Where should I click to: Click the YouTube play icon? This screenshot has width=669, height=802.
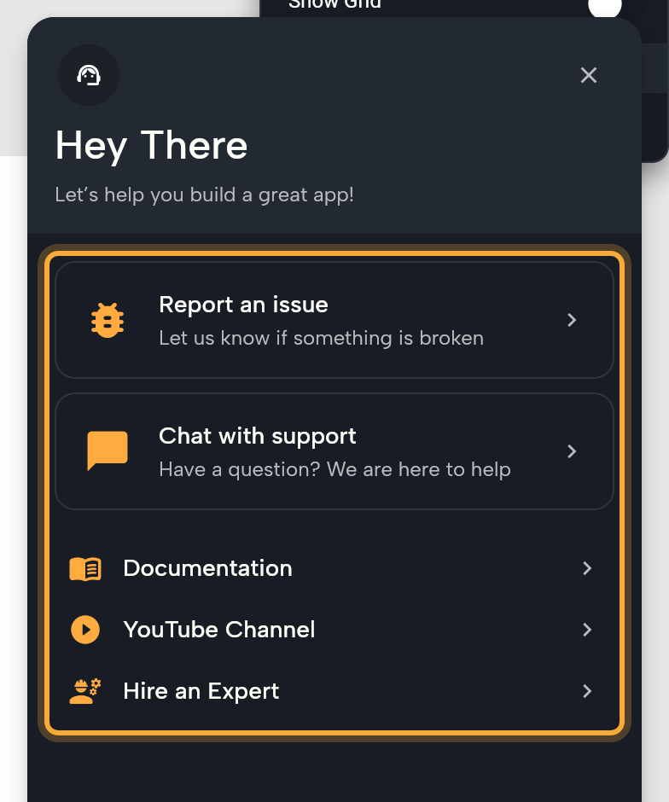[x=85, y=630]
